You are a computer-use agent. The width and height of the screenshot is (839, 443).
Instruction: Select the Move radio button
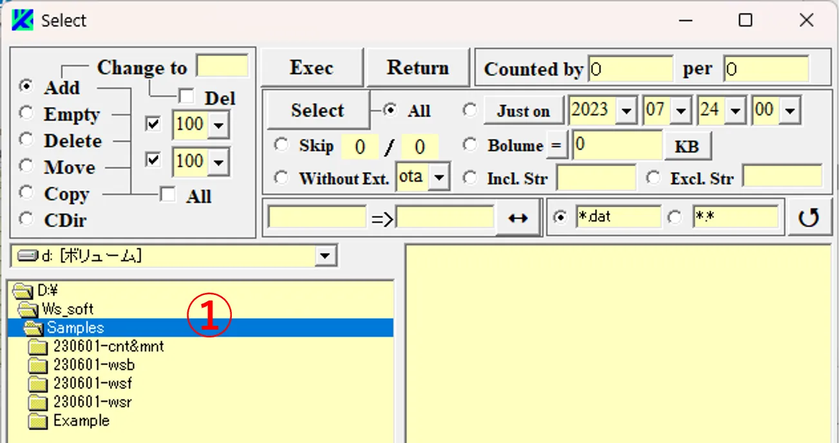coord(26,165)
